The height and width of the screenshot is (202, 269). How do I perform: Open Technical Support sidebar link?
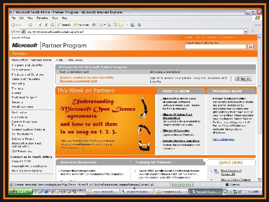[24, 97]
